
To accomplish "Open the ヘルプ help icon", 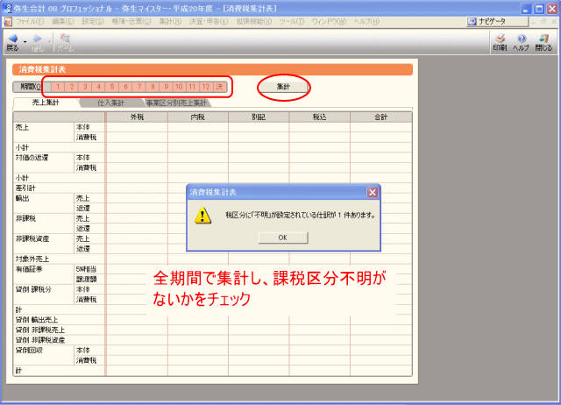I will pyautogui.click(x=522, y=39).
